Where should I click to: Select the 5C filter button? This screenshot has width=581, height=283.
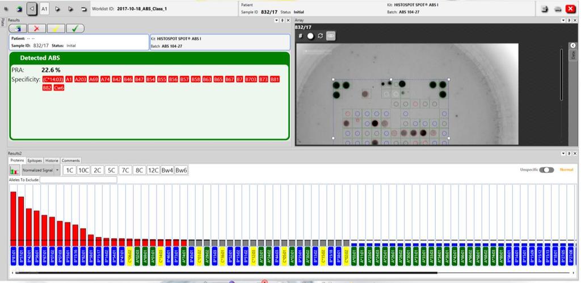click(x=111, y=170)
